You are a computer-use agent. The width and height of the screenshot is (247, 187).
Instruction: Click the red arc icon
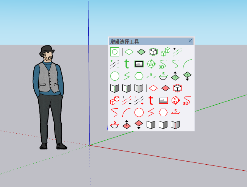127,112
